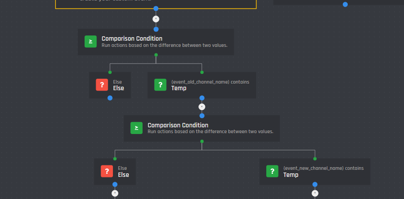
Task: Select the upper Comparison Condition block title
Action: (132, 38)
